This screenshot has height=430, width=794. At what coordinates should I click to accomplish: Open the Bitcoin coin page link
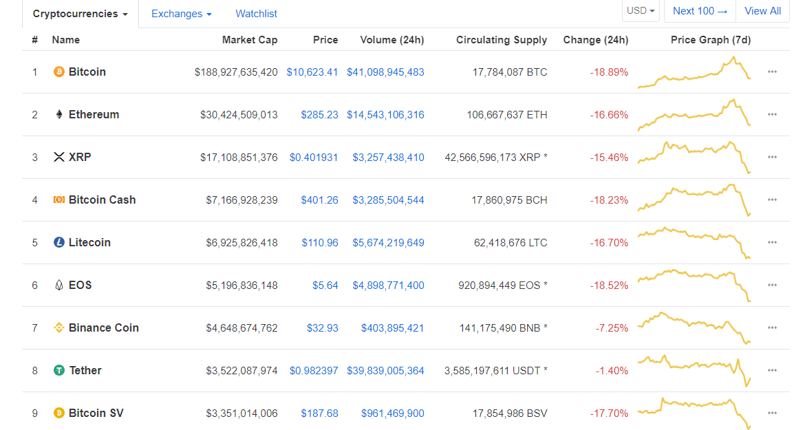click(x=87, y=72)
